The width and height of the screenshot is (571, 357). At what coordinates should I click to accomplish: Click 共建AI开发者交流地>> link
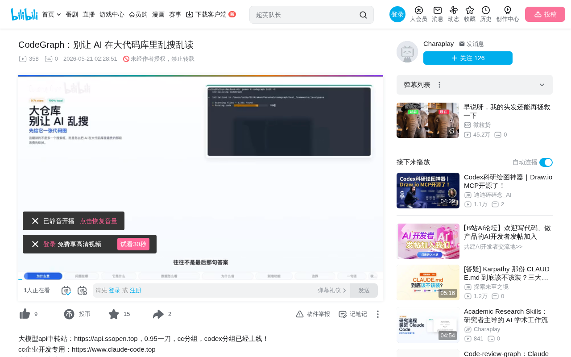493,246
